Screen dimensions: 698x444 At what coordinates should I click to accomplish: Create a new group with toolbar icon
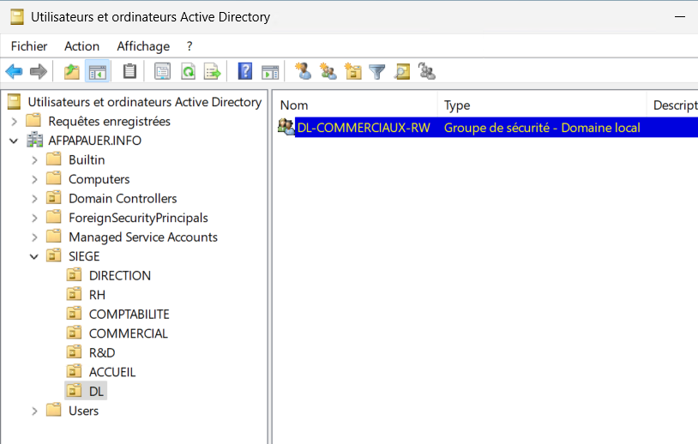tap(328, 72)
